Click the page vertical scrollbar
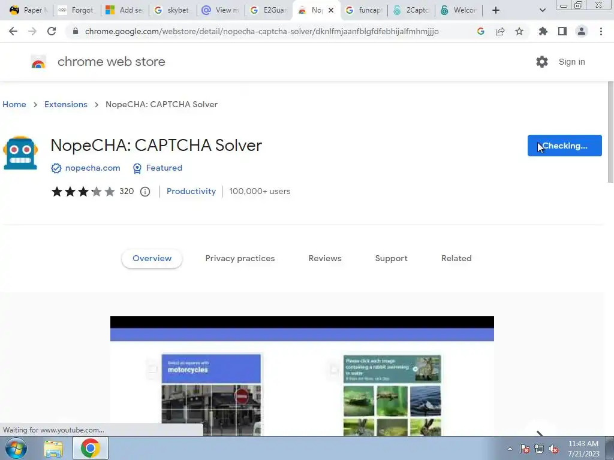This screenshot has height=460, width=614. tap(610, 132)
